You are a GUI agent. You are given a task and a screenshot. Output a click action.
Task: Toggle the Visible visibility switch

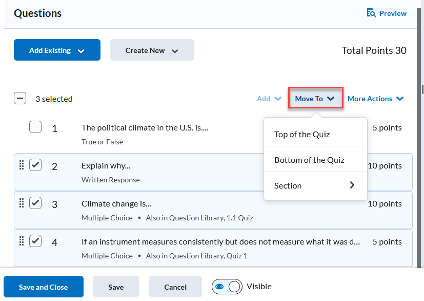coord(227,287)
